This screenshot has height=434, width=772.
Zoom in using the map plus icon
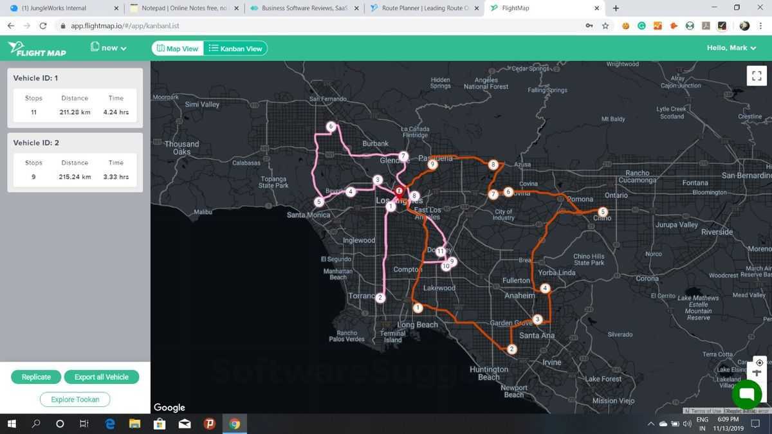[758, 373]
